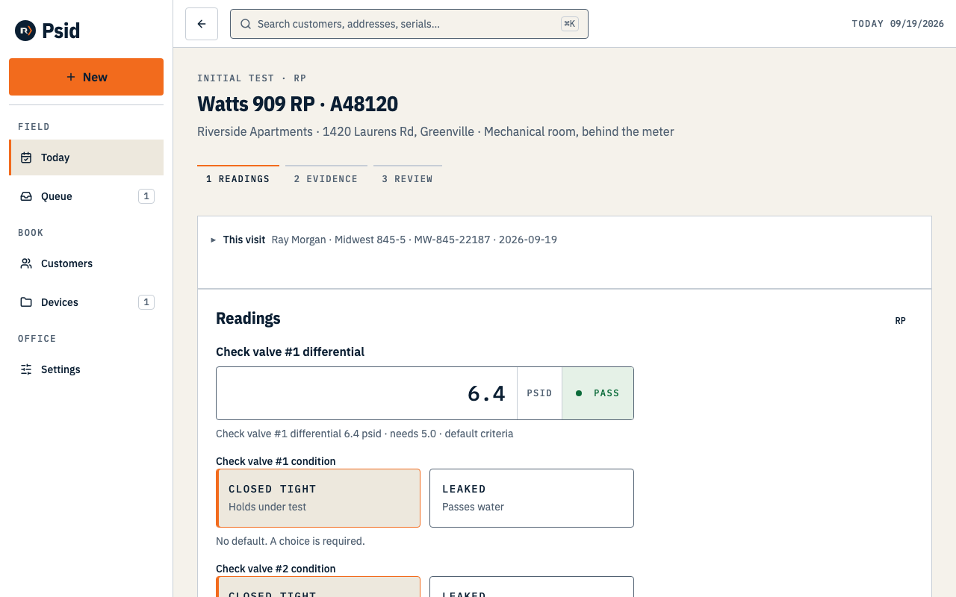Click the plus icon on New button

click(x=71, y=77)
